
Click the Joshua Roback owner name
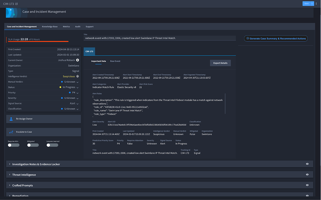66,60
